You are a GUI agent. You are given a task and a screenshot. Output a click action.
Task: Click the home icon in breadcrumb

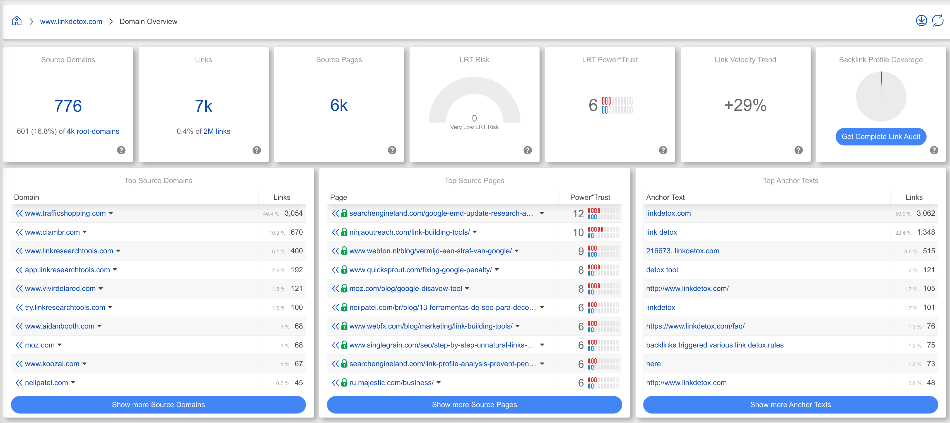point(16,21)
